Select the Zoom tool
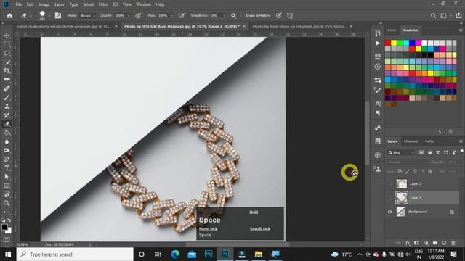Viewport: 465px width, 261px height. [7, 203]
